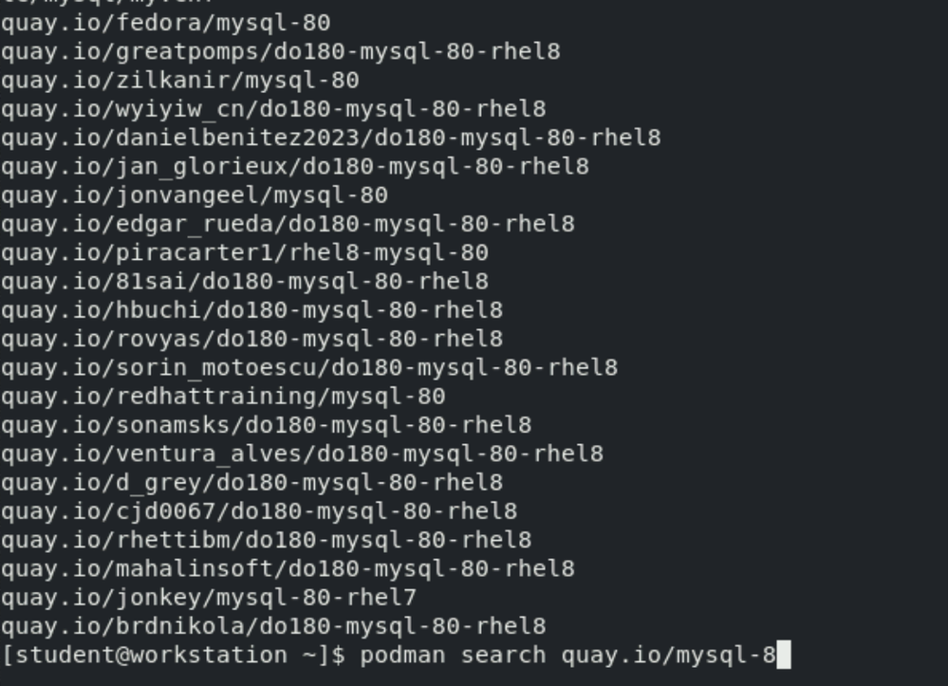Screen dimensions: 948x686
Task: Select the piracarter1/rhel8-mysql-80 entry
Action: coord(244,252)
